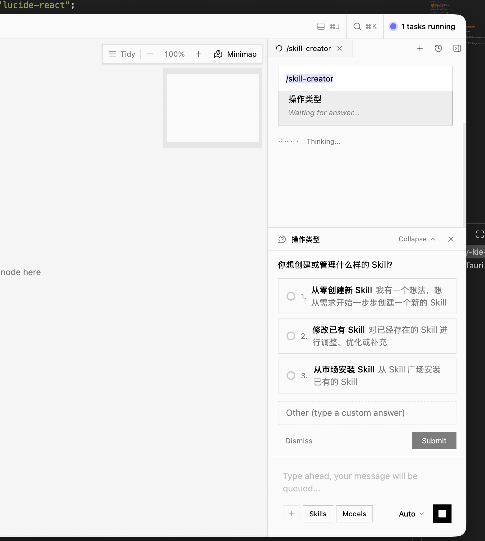
Task: Click the chat panel vertical scrollbar
Action: tap(464, 175)
